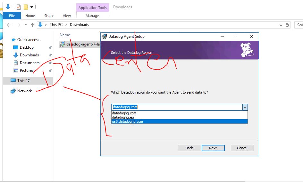Choose datadoghq.eu from the region list
The width and height of the screenshot is (303, 182).
point(122,117)
